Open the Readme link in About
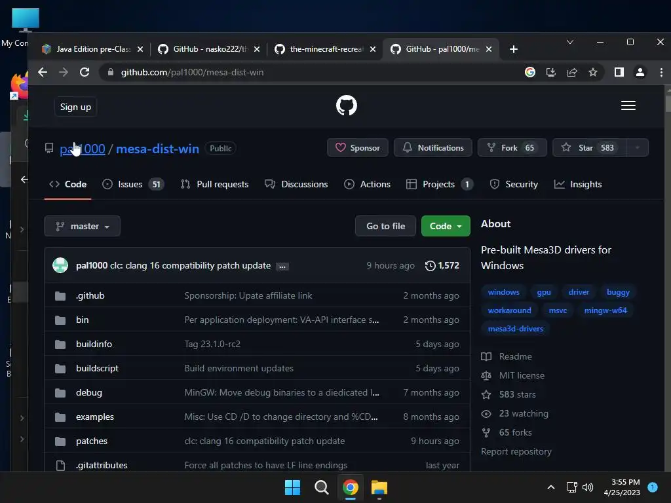671x503 pixels. coord(515,356)
